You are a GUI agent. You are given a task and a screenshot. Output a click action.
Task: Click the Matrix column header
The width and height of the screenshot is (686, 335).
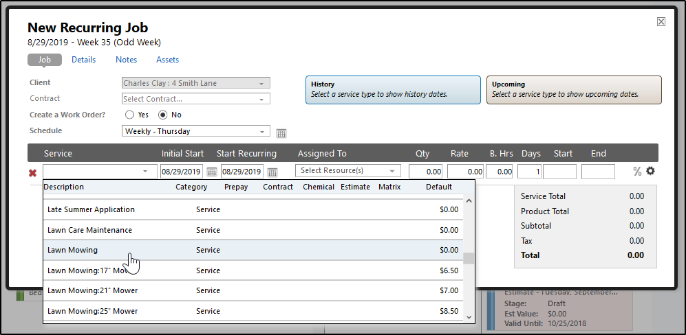(389, 187)
